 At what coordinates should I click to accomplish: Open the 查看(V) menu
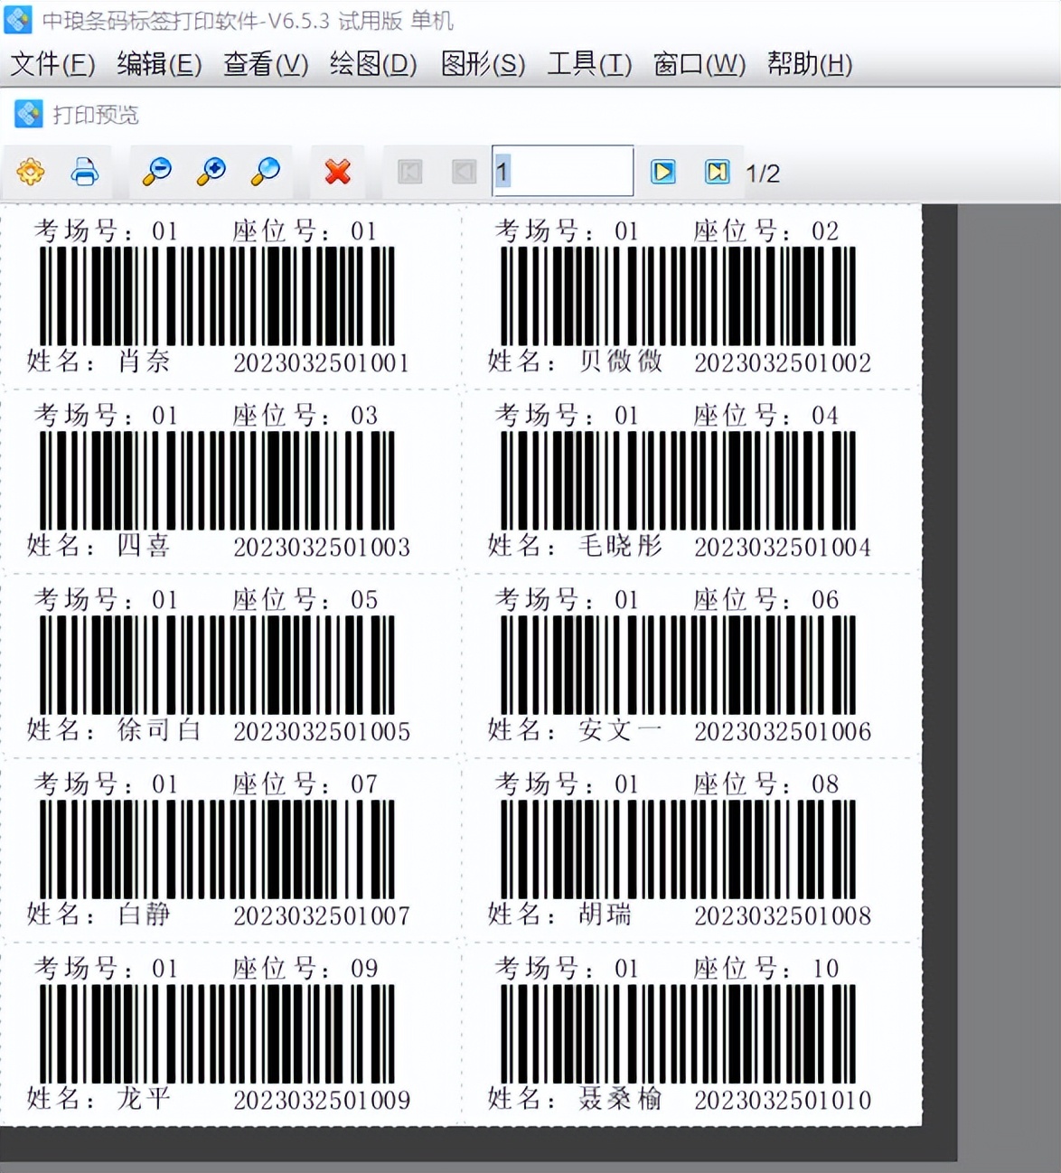(x=266, y=64)
